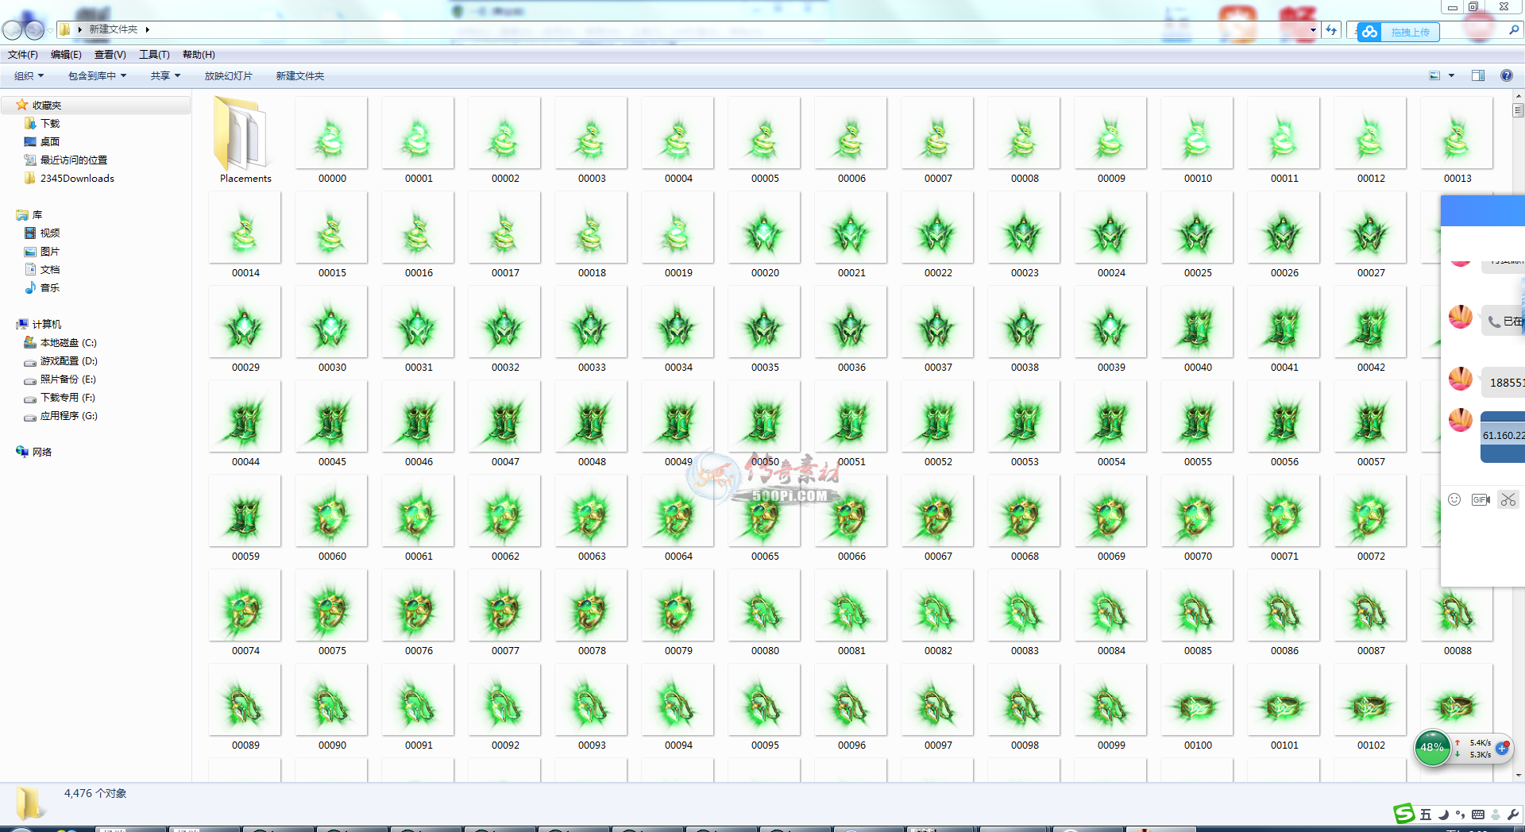The image size is (1525, 832).
Task: Click scissors screenshot icon in chat
Action: click(x=1508, y=499)
